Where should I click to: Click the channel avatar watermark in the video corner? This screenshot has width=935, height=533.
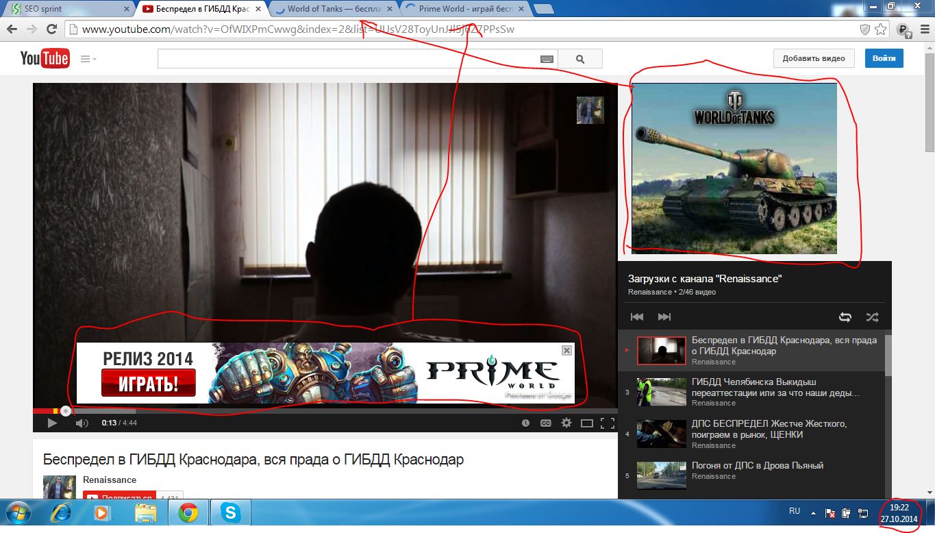(x=590, y=110)
